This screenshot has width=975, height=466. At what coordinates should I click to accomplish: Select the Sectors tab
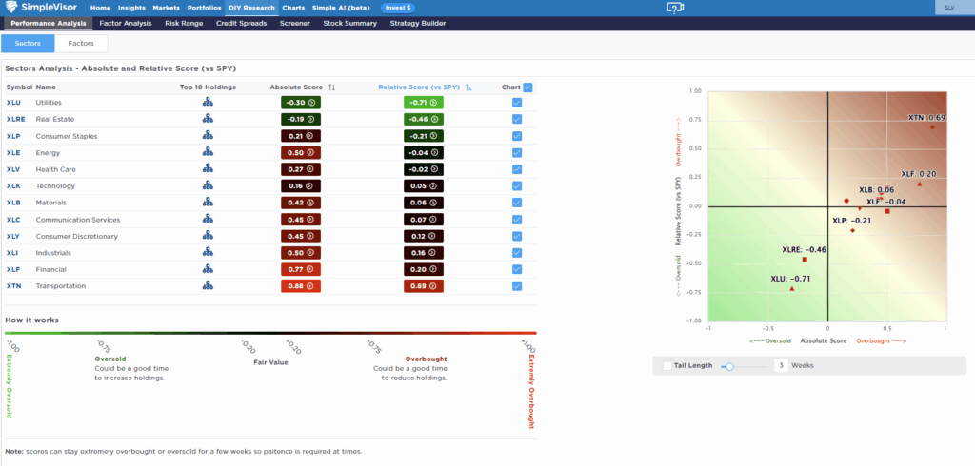point(28,44)
